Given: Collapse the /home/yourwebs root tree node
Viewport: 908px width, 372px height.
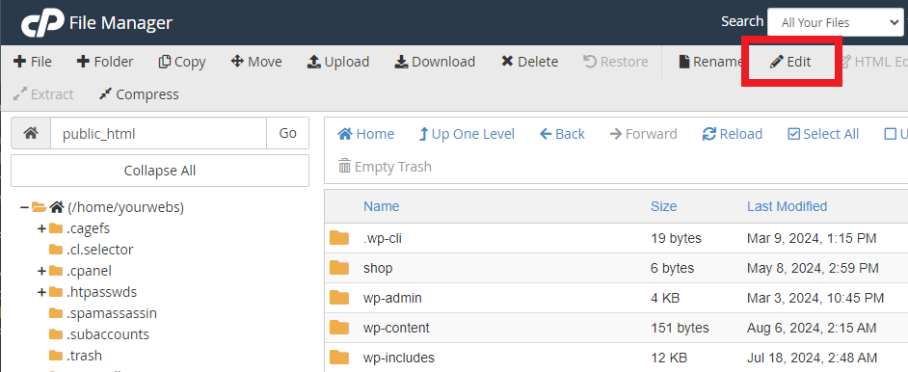Looking at the screenshot, I should click(x=24, y=207).
